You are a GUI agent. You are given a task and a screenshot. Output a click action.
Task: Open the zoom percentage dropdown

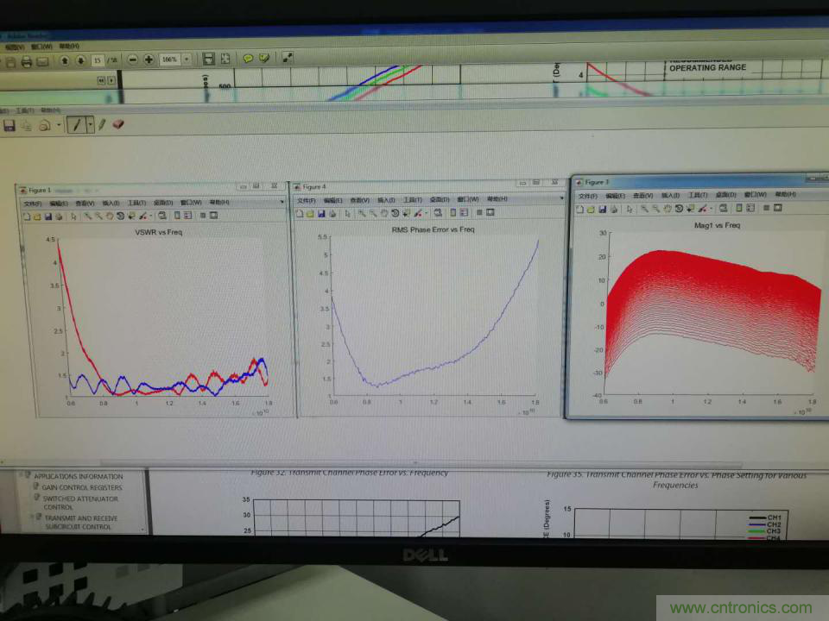[x=187, y=60]
